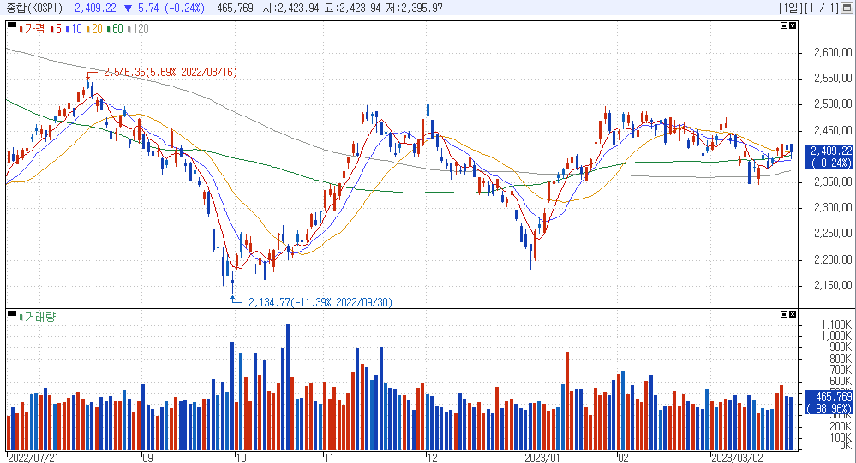Click the 2,350.00 price axis label
The image size is (856, 463).
click(833, 181)
